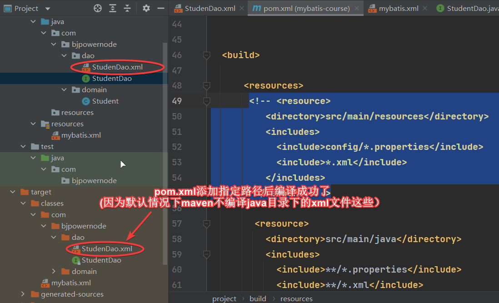499x303 pixels.
Task: Collapse the test java folder
Action: pos(33,158)
